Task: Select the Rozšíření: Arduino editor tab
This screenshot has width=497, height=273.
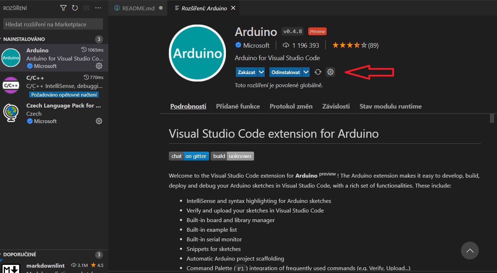Action: point(204,8)
